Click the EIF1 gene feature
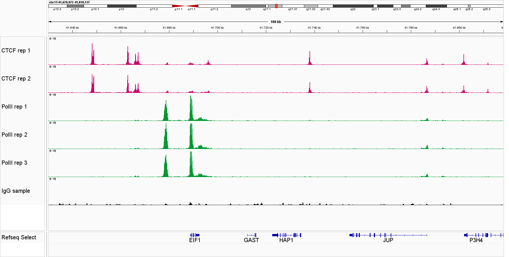The width and height of the screenshot is (509, 257). (x=195, y=235)
